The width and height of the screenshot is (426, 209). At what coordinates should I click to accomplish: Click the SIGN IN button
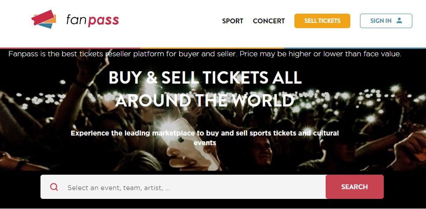(386, 21)
